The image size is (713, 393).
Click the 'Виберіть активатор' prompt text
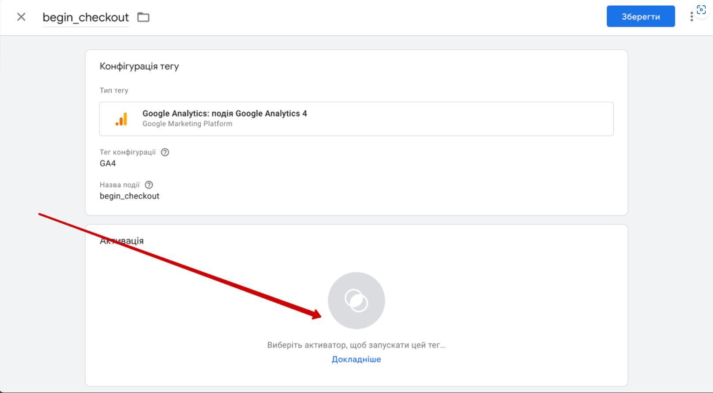click(356, 345)
